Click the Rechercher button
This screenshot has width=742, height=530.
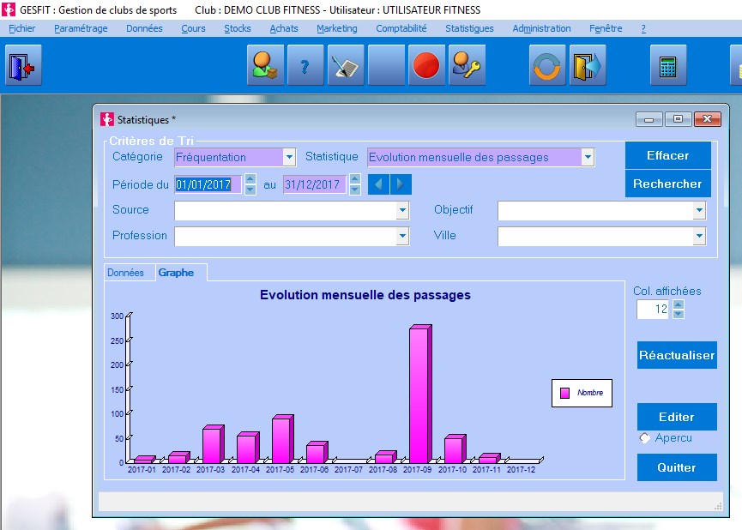tap(667, 184)
